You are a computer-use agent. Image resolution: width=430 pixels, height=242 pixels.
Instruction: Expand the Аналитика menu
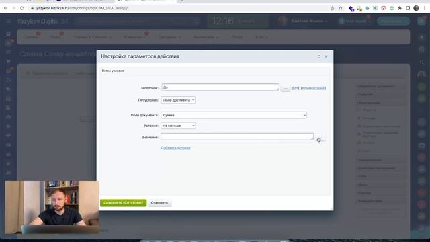206,37
